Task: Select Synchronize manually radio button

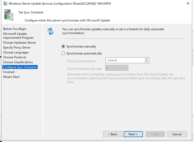Action: (63, 46)
